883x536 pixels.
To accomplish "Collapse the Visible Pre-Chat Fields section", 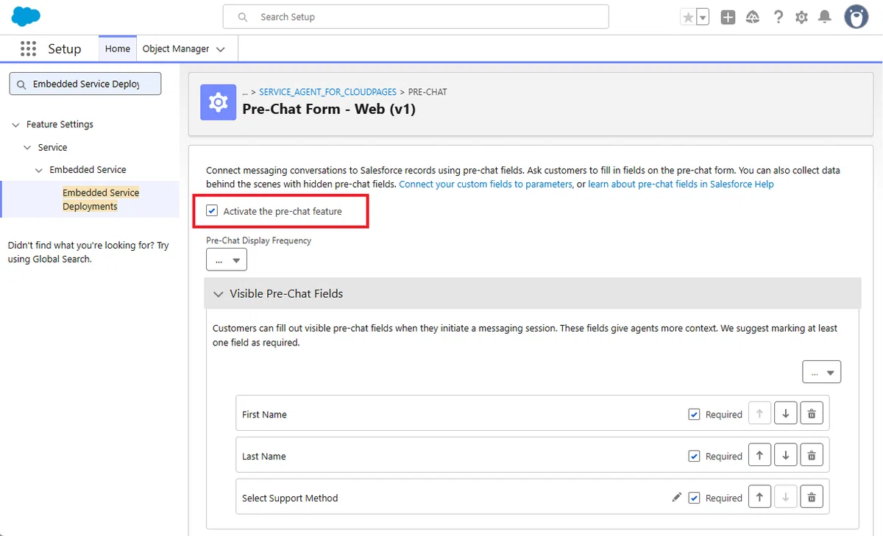I will [x=218, y=293].
